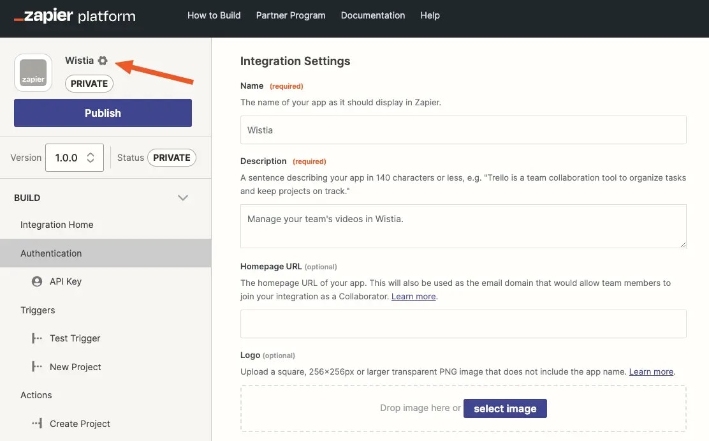Collapse the BUILD section chevron
The width and height of the screenshot is (709, 441).
point(183,198)
